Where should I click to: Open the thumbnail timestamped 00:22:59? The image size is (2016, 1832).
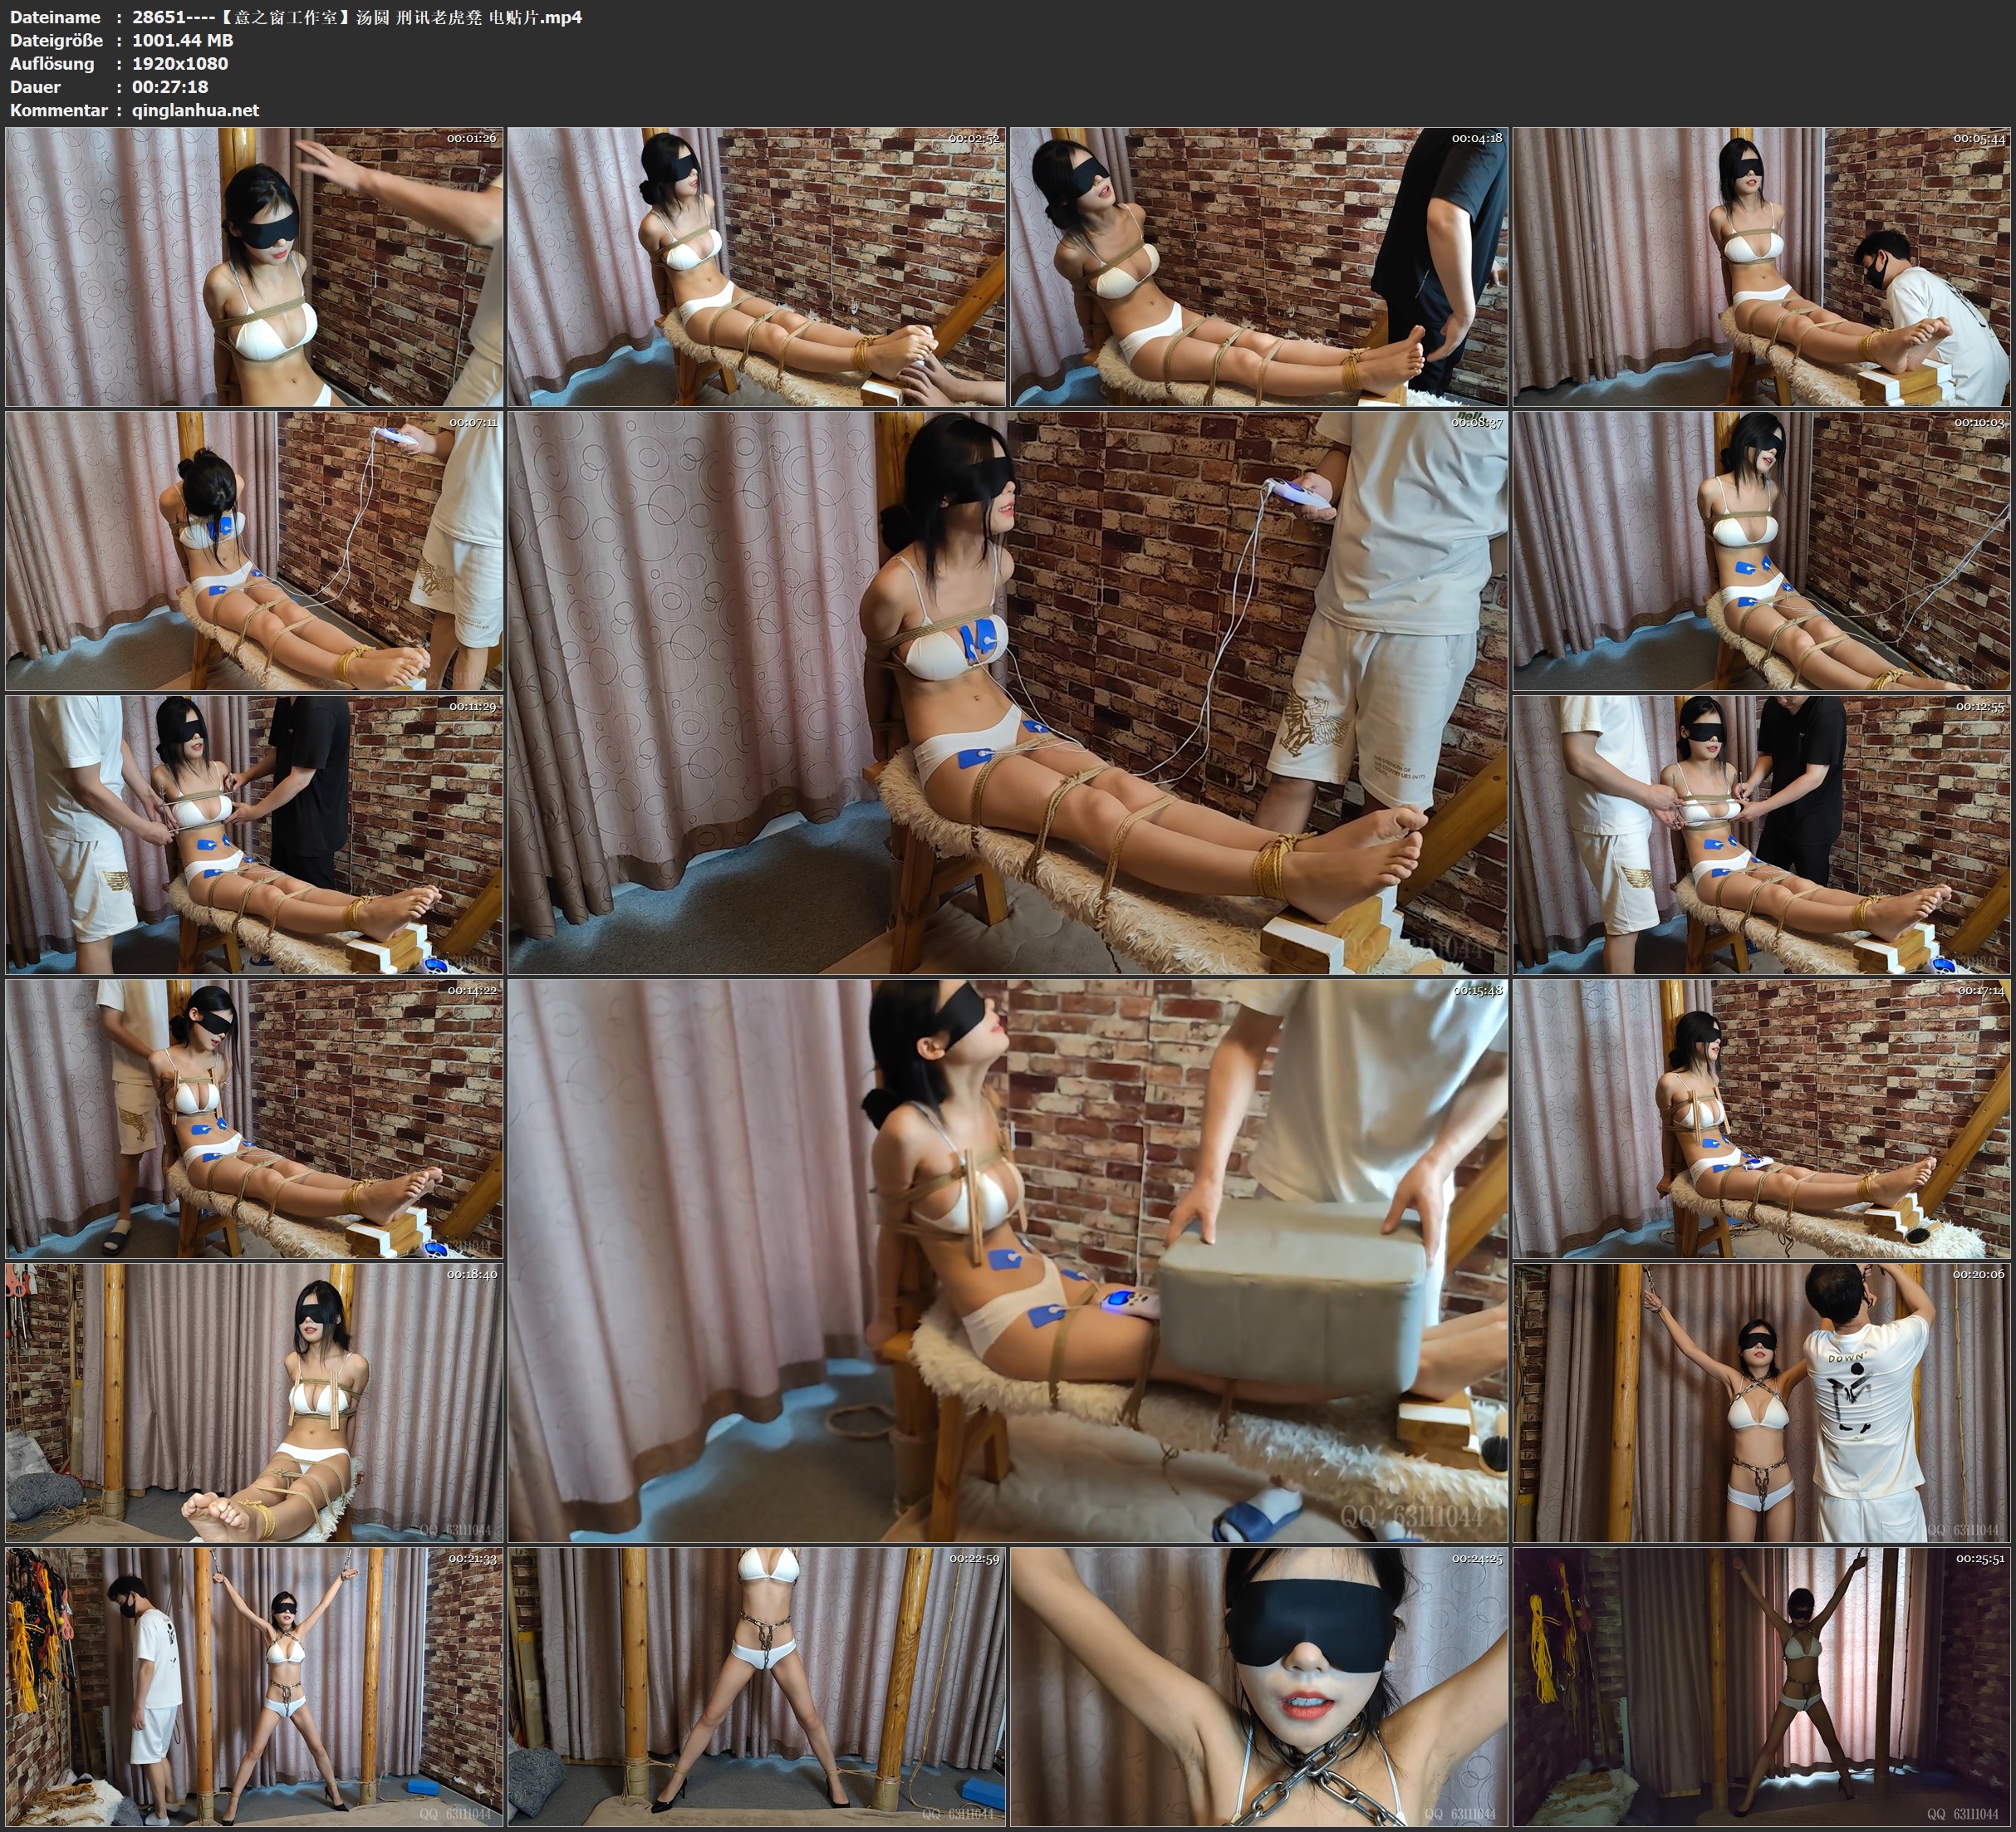click(757, 1686)
